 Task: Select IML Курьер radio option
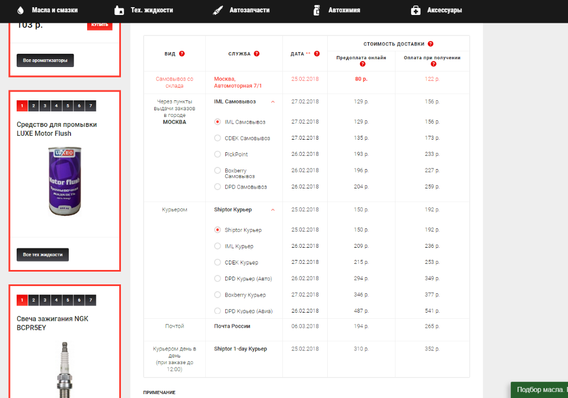(x=217, y=246)
